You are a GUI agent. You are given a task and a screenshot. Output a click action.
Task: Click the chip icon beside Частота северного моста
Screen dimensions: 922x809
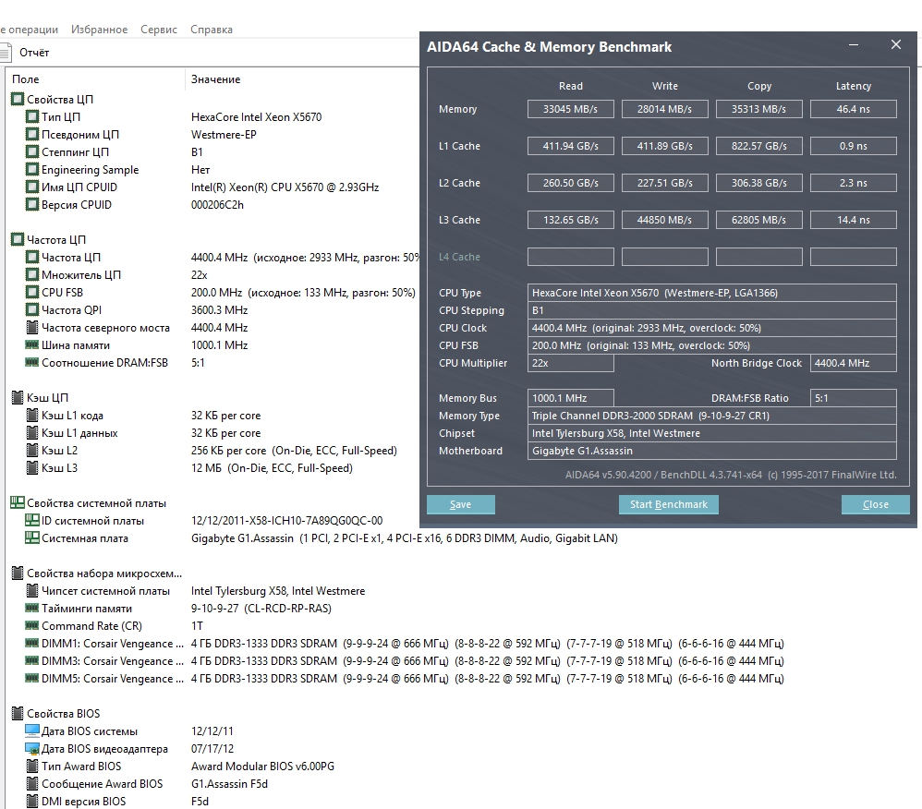[31, 328]
